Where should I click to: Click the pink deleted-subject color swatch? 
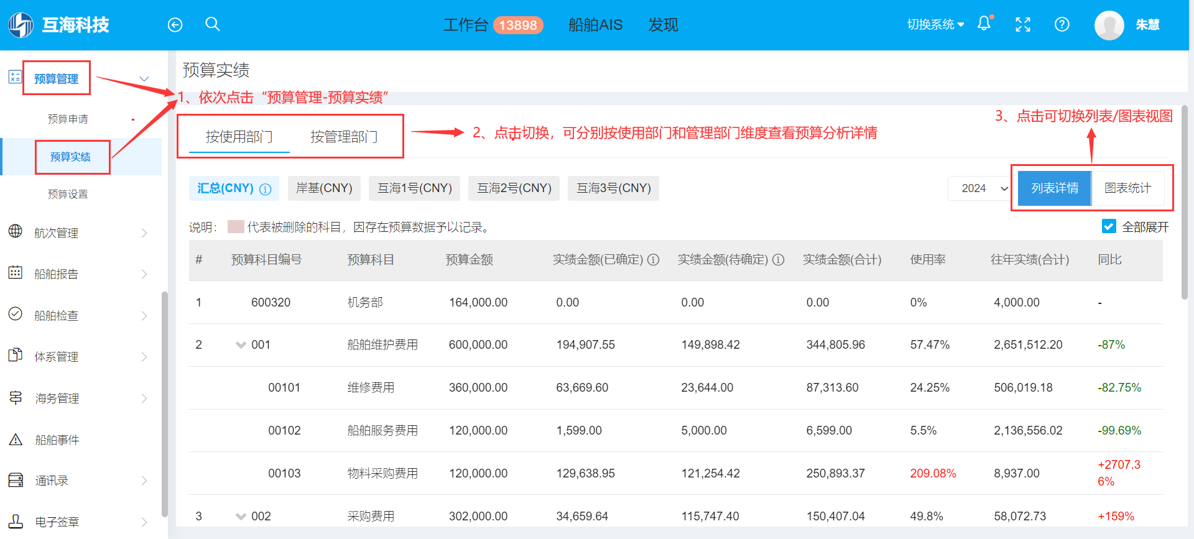point(236,227)
